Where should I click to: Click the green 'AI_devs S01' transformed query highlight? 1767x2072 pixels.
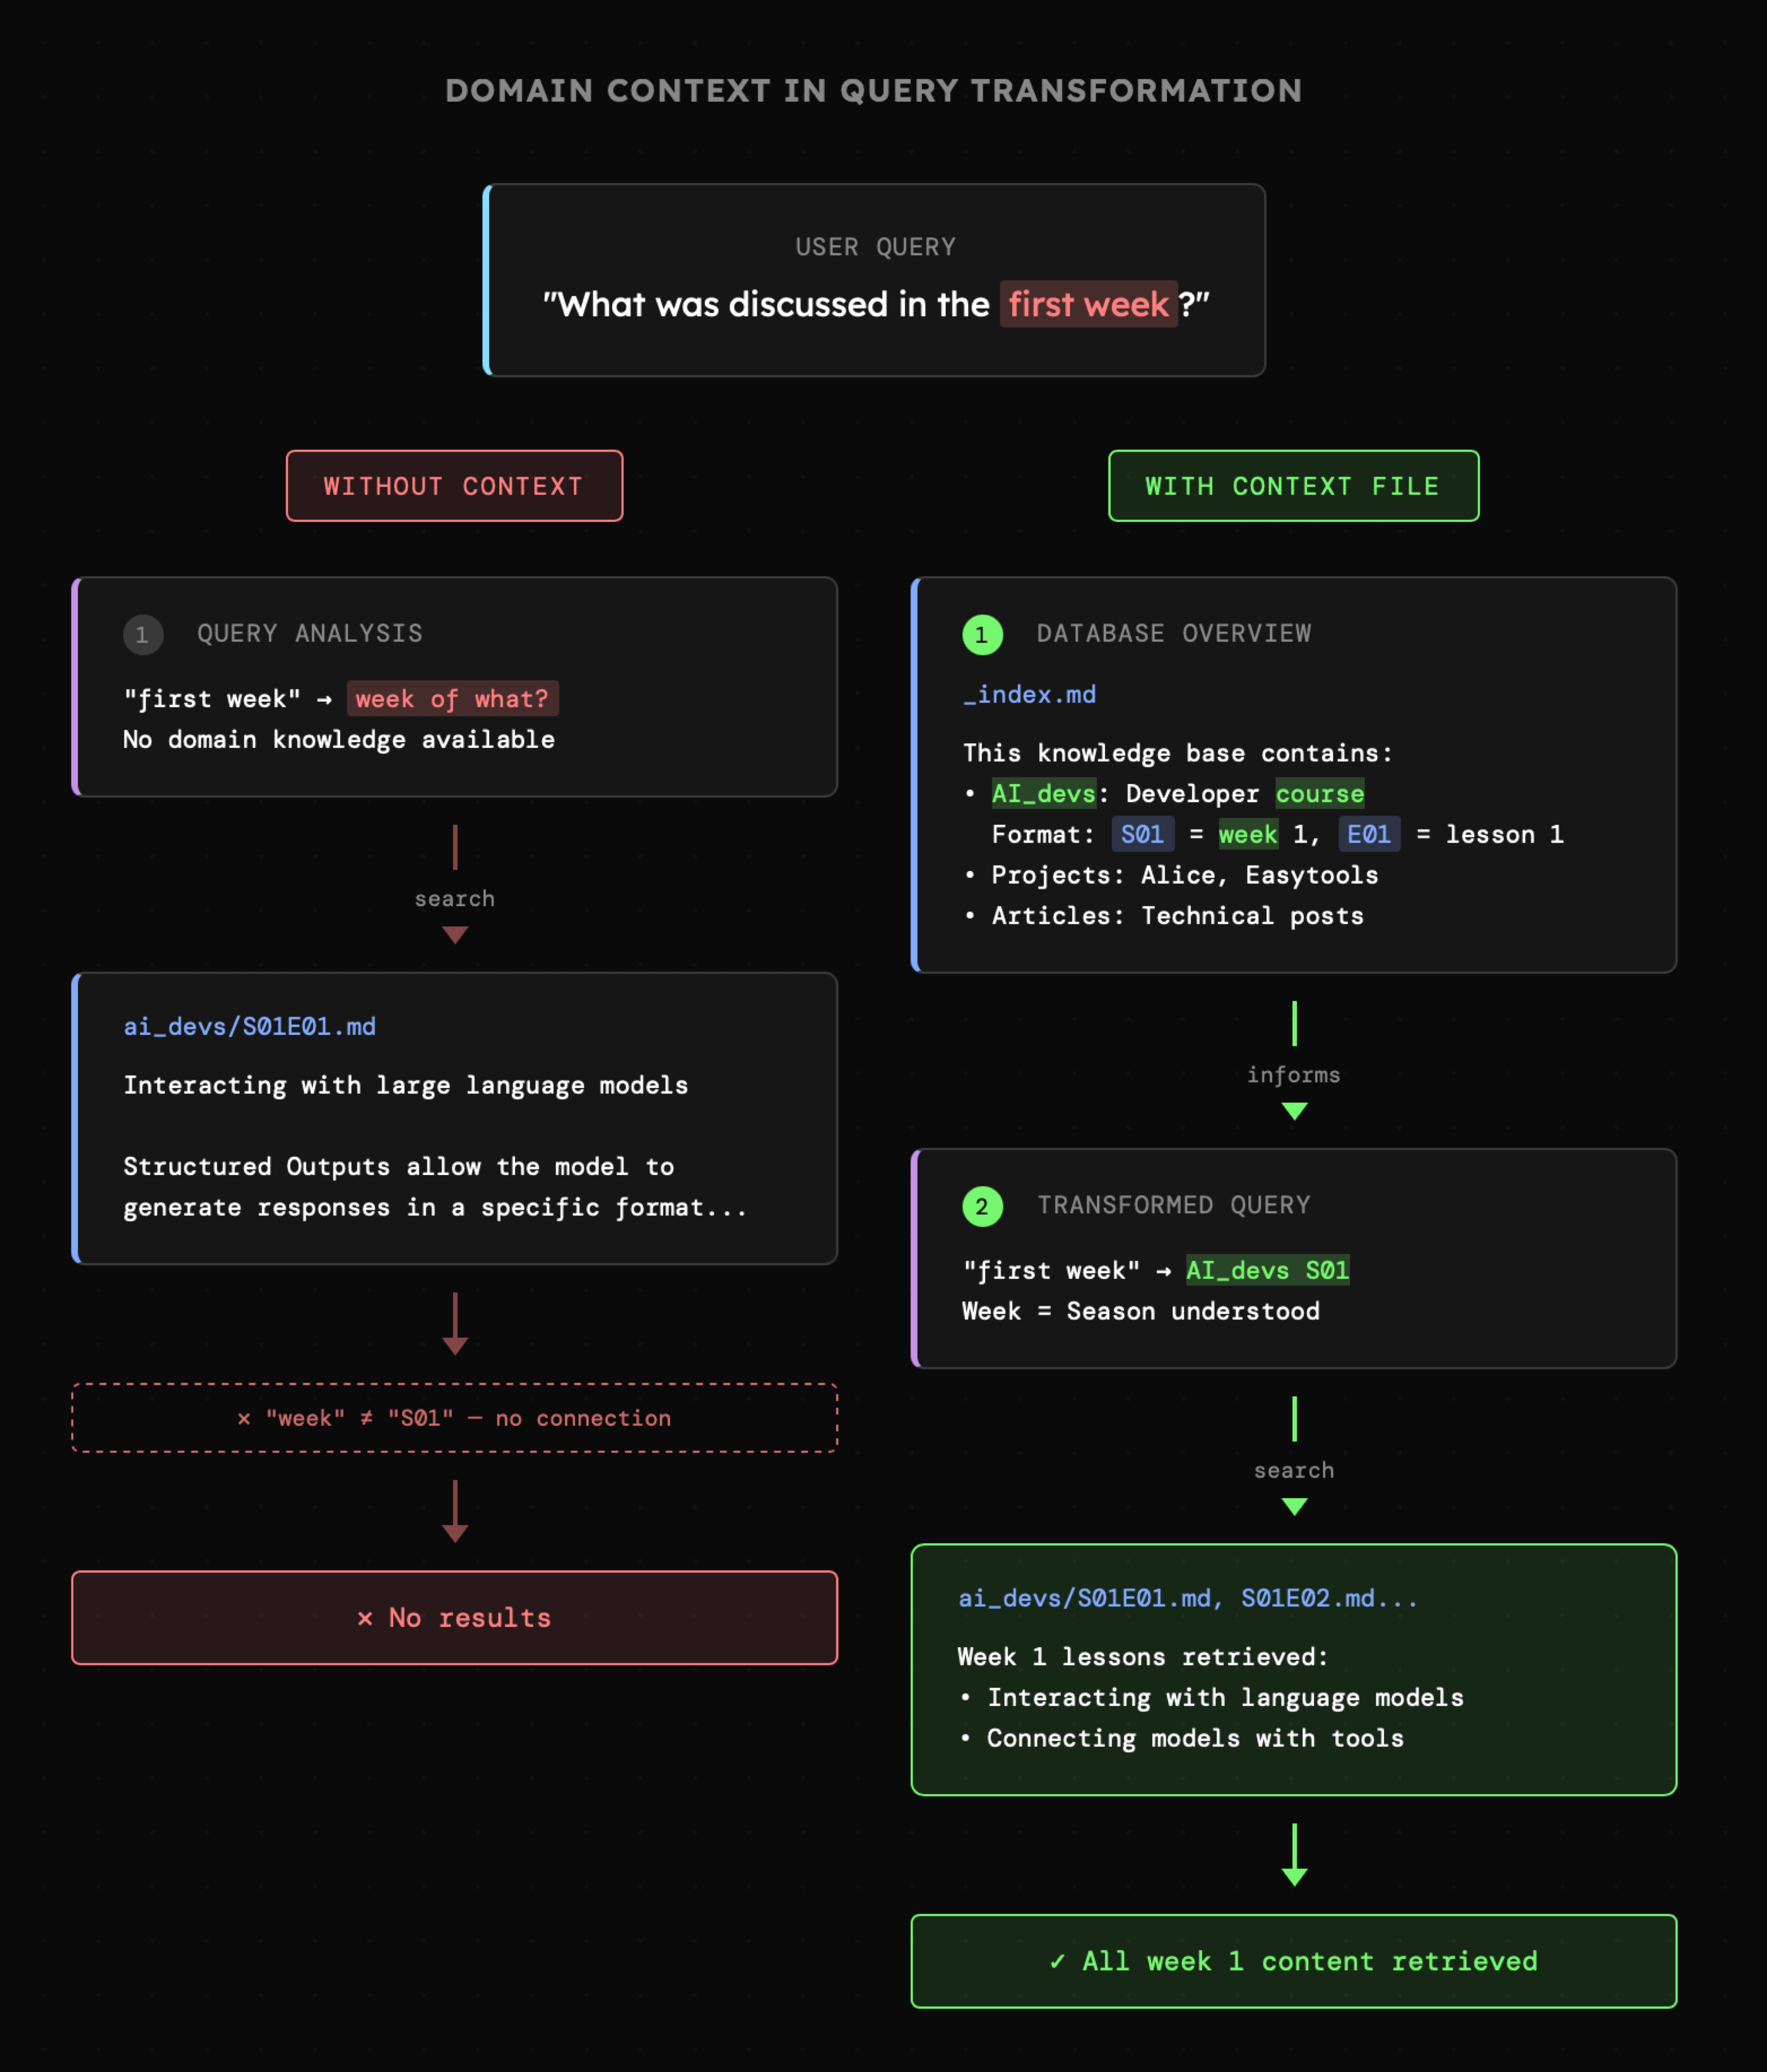coord(1267,1271)
